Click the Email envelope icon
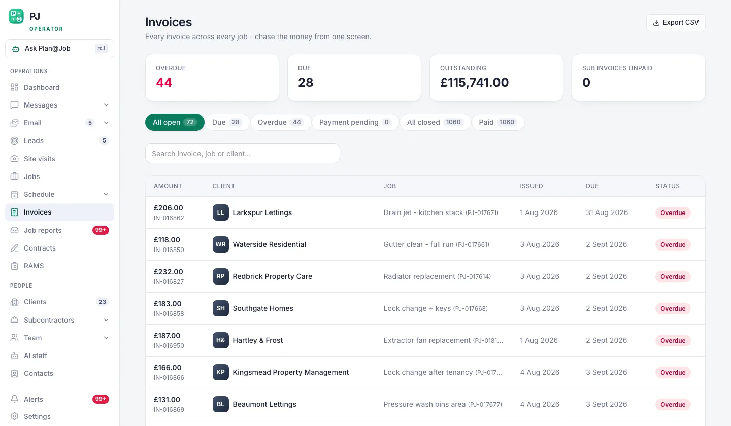 [x=14, y=123]
